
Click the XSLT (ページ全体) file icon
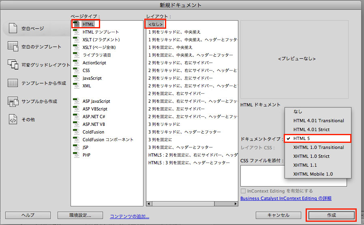click(x=76, y=47)
